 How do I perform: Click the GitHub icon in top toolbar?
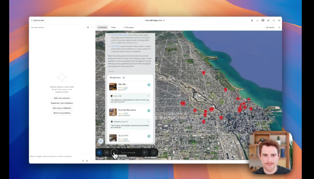pyautogui.click(x=263, y=20)
